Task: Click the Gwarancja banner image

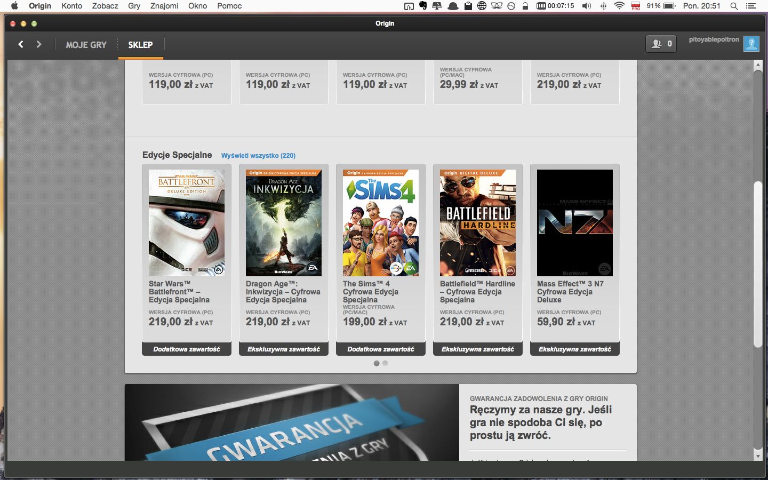Action: [x=292, y=422]
